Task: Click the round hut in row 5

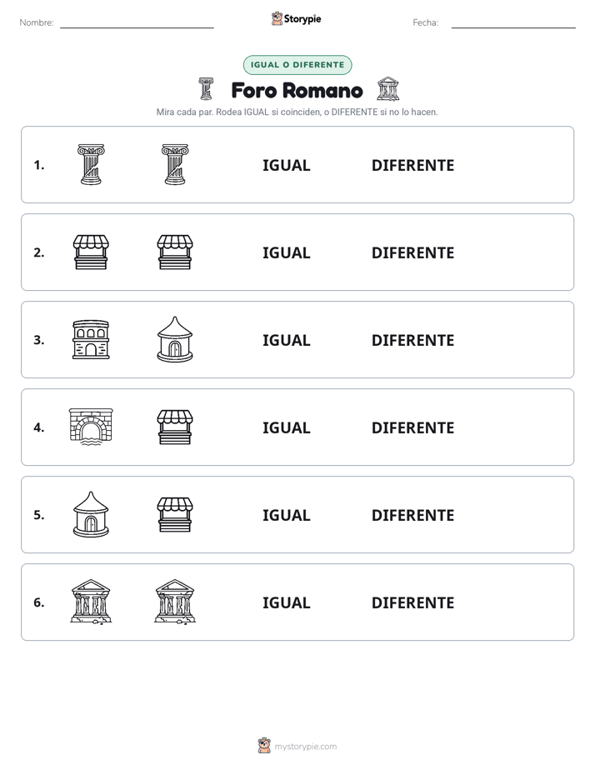Action: pyautogui.click(x=91, y=514)
